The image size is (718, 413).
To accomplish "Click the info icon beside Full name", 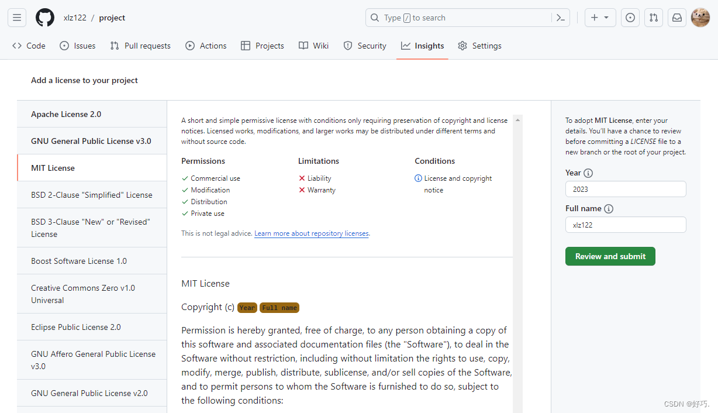I will click(609, 209).
